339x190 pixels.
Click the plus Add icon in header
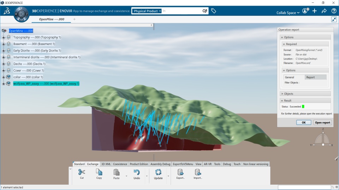point(315,11)
